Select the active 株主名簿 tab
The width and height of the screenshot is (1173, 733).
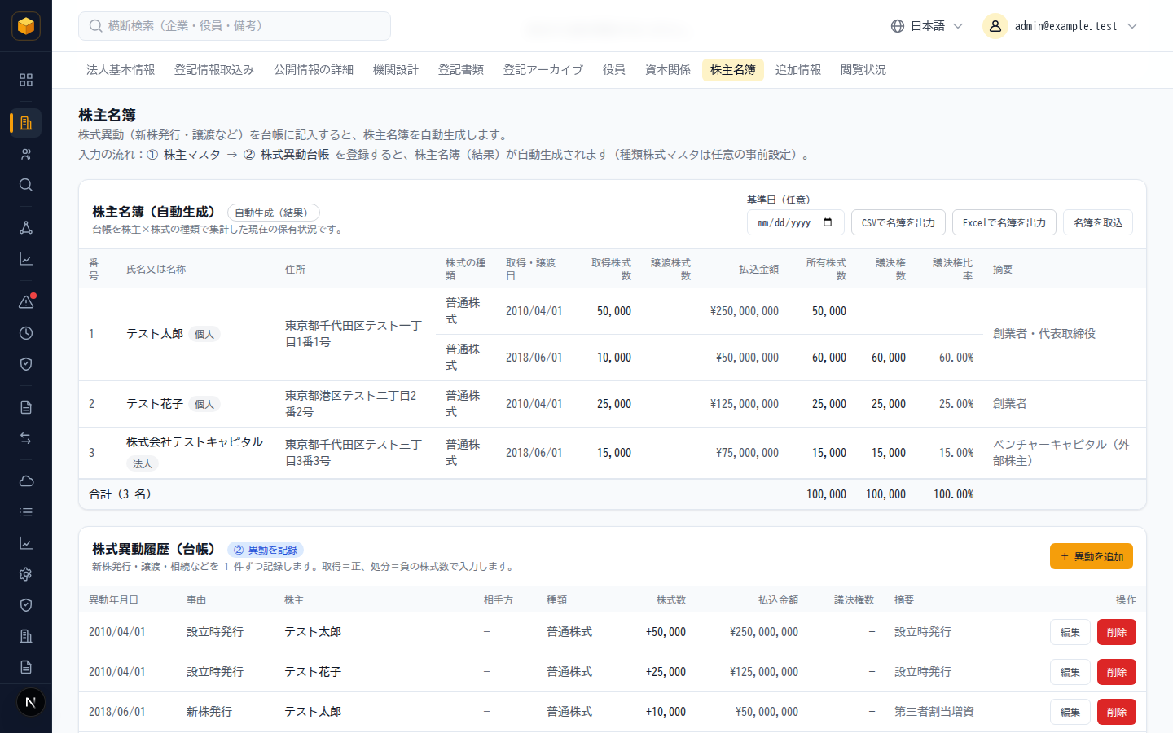(733, 70)
